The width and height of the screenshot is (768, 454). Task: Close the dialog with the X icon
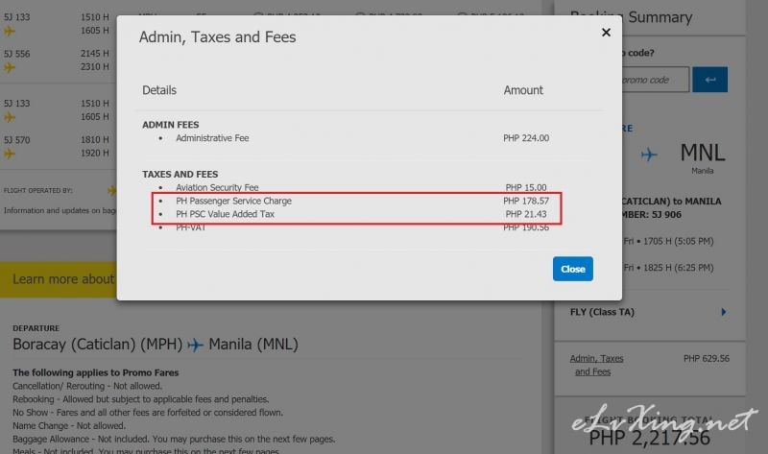606,33
